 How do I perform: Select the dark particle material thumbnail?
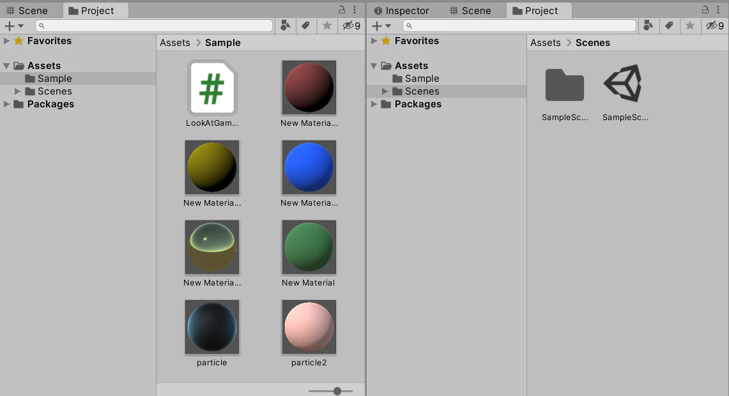[212, 327]
